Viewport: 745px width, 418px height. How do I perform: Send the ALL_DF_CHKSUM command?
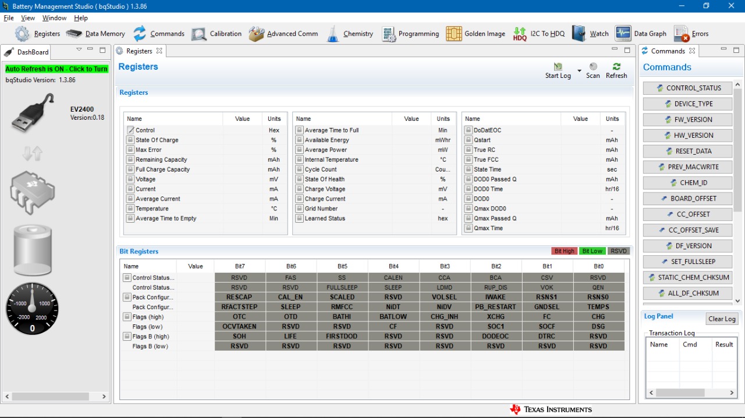tap(688, 293)
